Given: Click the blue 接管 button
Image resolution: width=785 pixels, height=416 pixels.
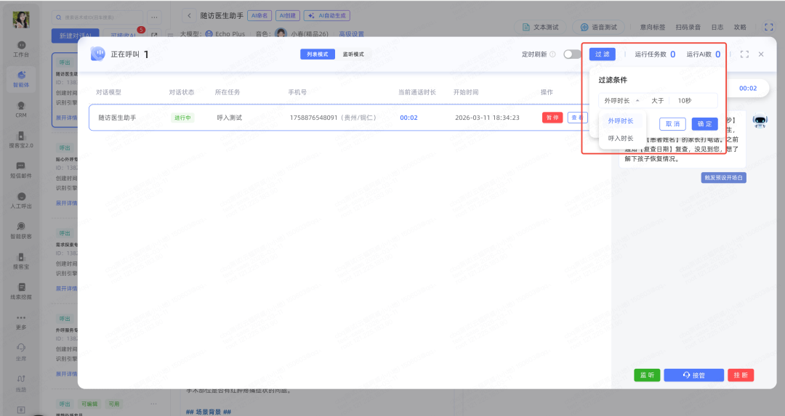Looking at the screenshot, I should 693,375.
